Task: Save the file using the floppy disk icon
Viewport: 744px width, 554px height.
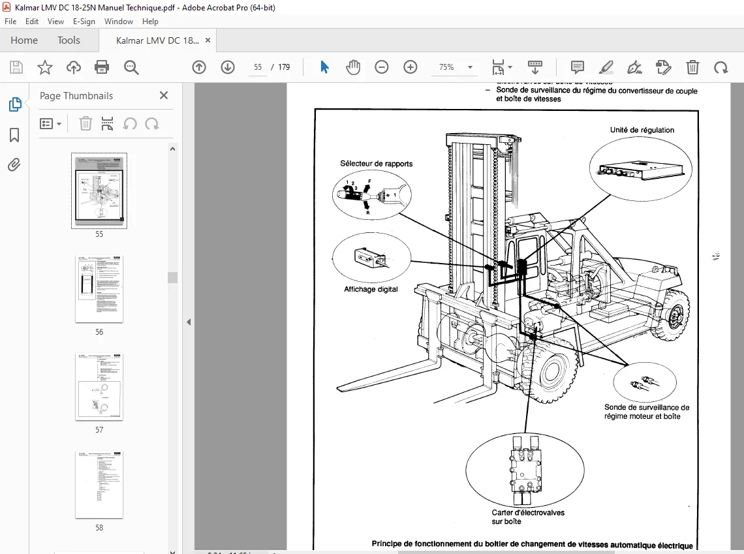Action: 16,67
